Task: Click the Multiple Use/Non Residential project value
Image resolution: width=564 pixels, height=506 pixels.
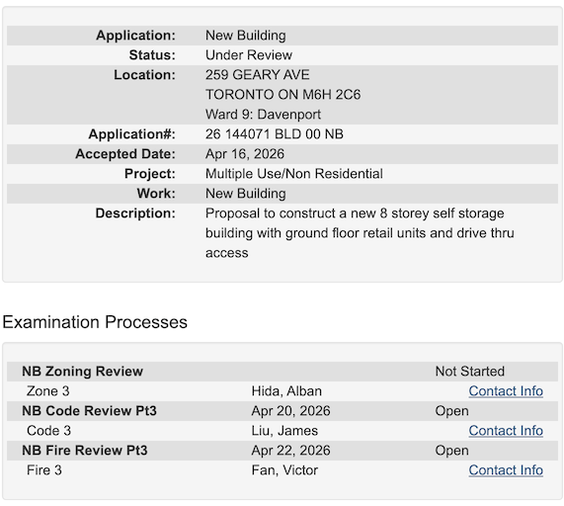Action: click(x=294, y=174)
